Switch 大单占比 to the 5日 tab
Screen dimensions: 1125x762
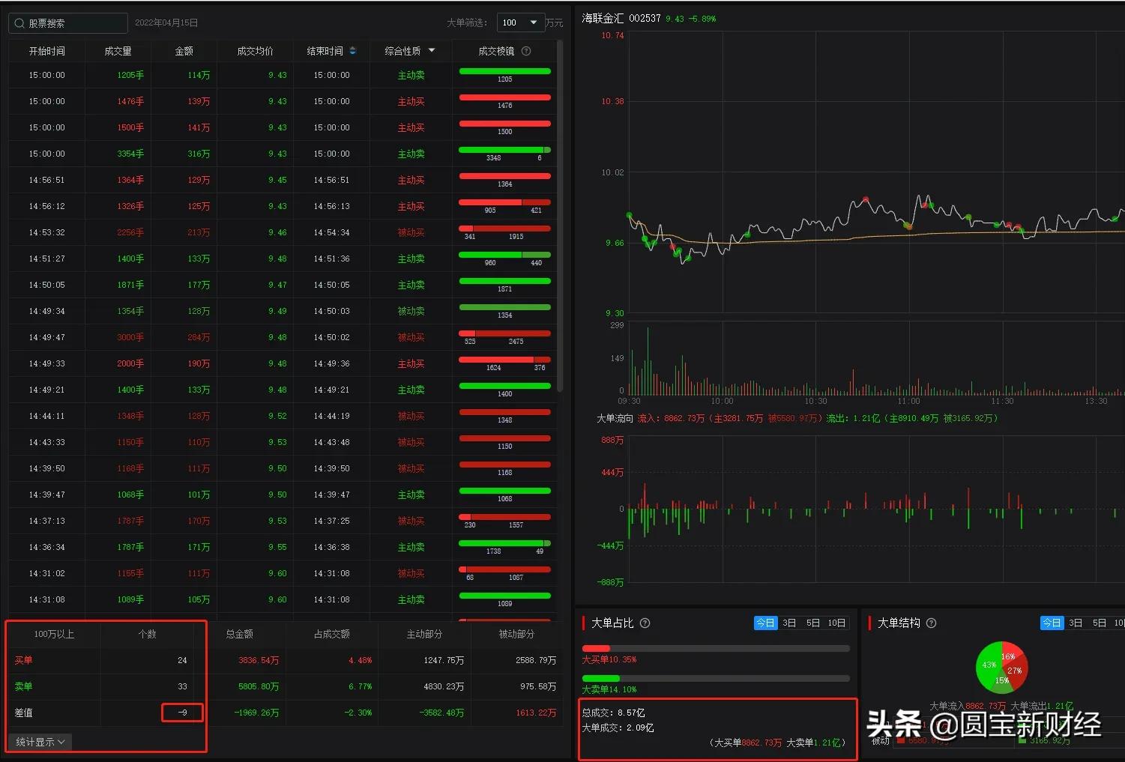813,623
